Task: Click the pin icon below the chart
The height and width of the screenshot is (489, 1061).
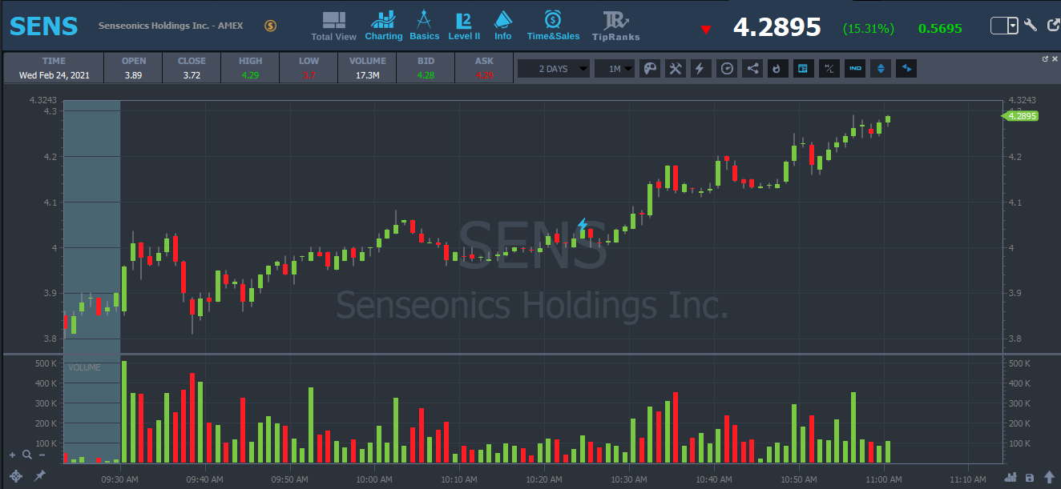Action: click(x=39, y=475)
